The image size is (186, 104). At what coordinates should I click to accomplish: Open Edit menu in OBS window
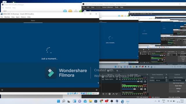tap(88, 7)
